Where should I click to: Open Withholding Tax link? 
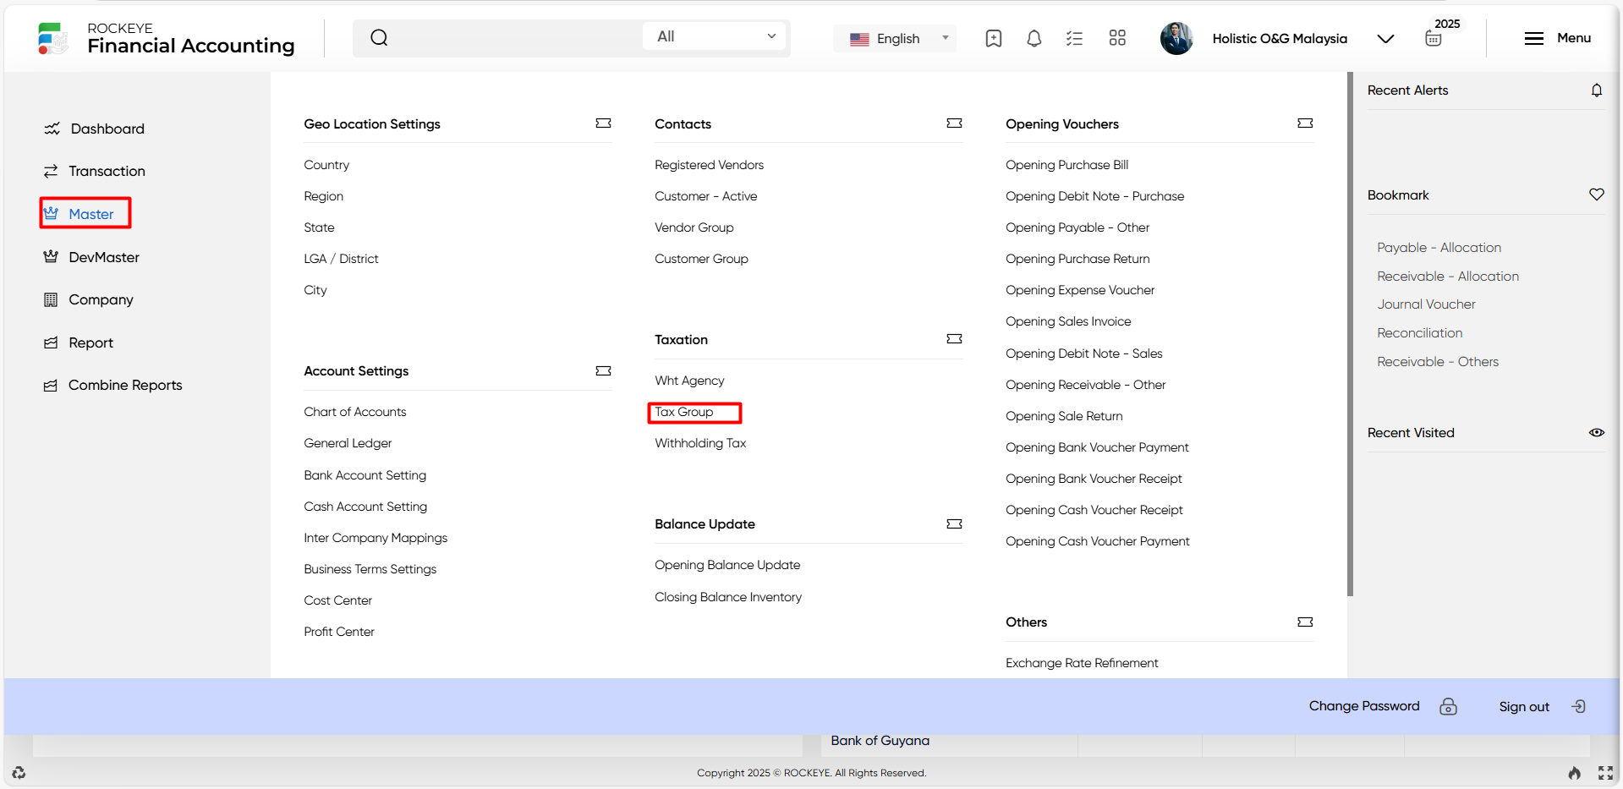(x=700, y=443)
